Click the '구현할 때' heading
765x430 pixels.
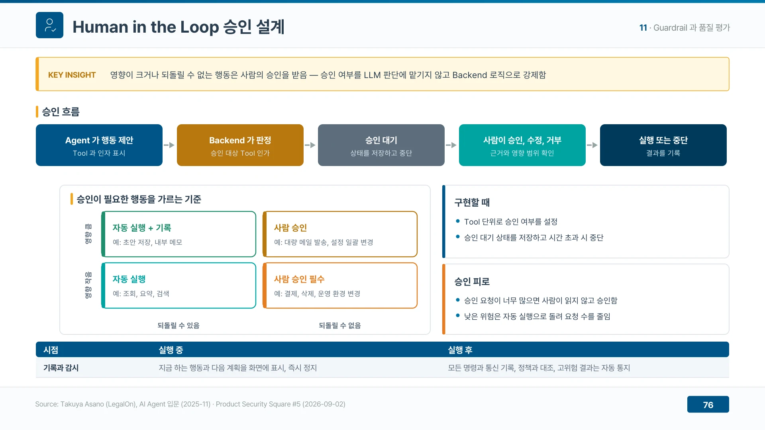pyautogui.click(x=472, y=202)
